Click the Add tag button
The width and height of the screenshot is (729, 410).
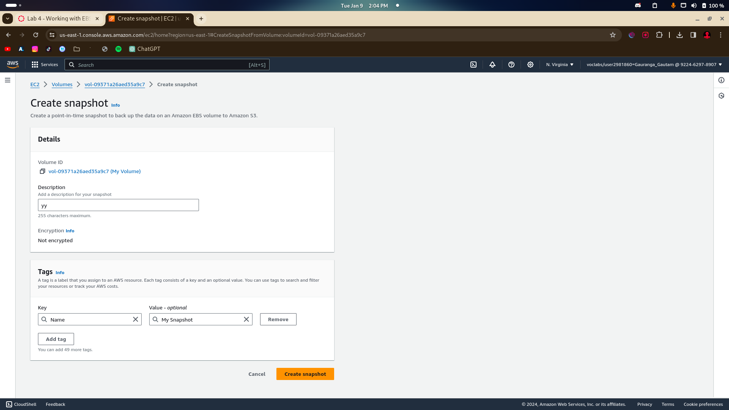click(x=56, y=339)
